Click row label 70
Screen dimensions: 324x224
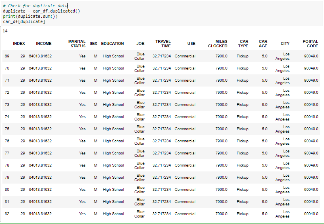[x=7, y=68]
